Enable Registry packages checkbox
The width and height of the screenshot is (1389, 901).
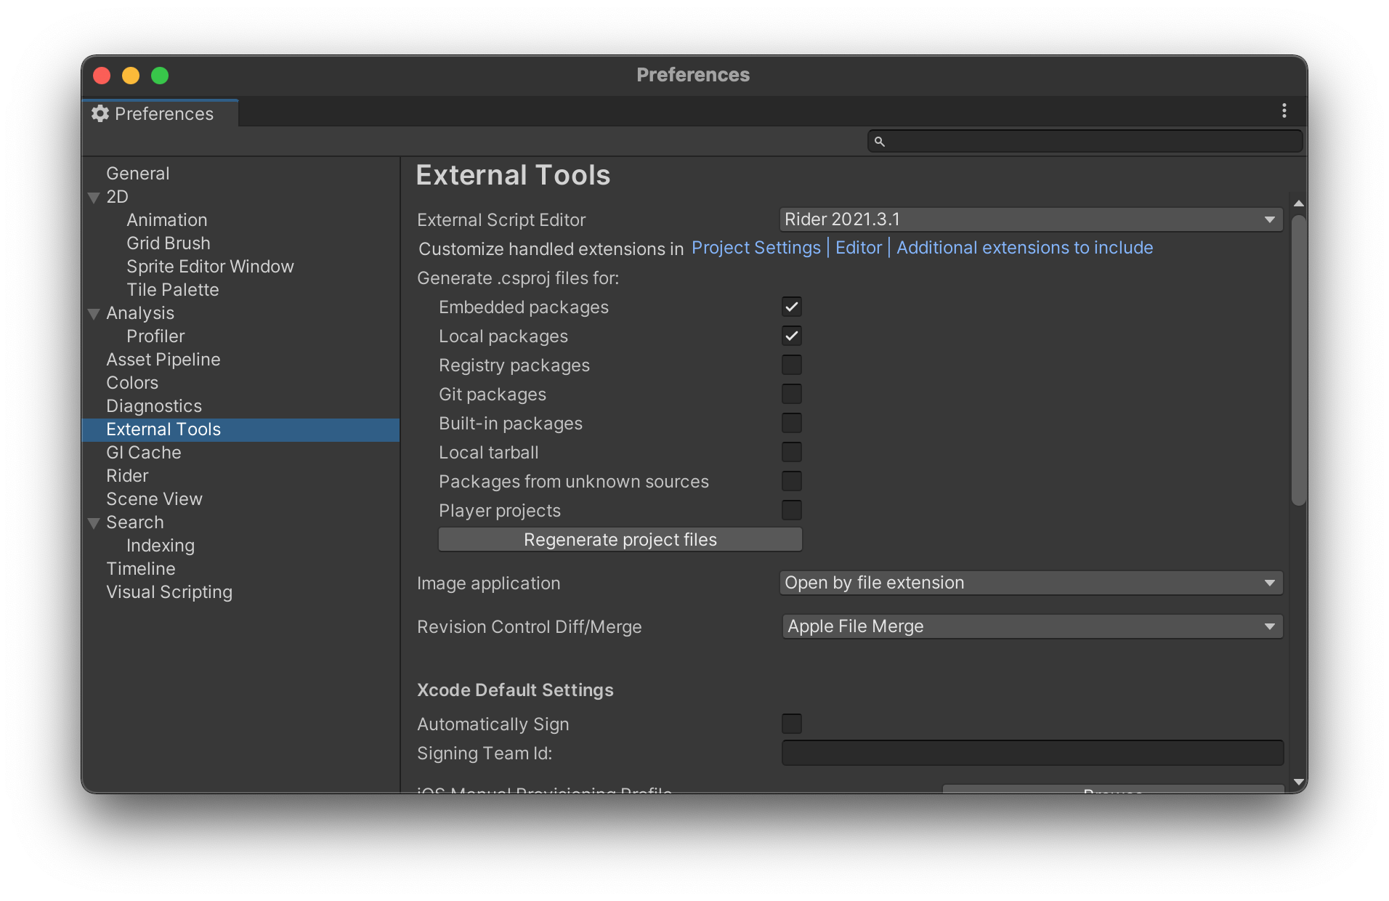pyautogui.click(x=791, y=365)
